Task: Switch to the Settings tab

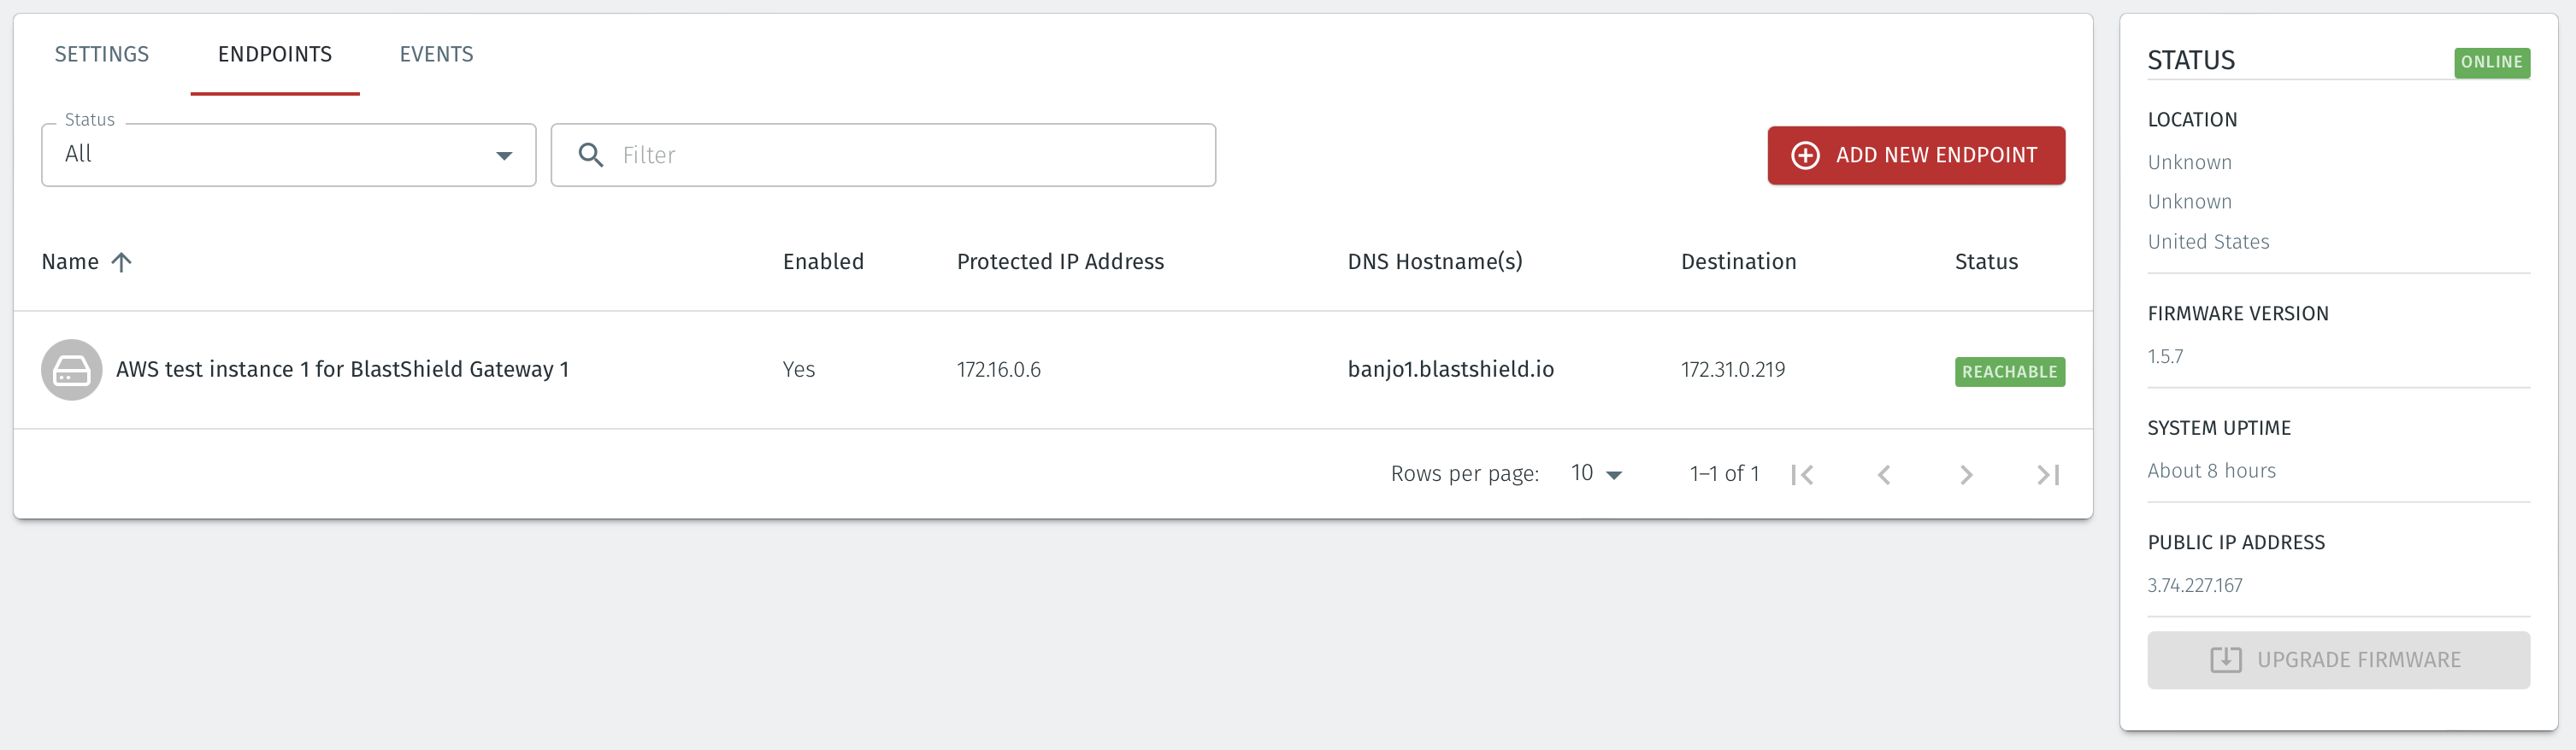Action: pyautogui.click(x=101, y=55)
